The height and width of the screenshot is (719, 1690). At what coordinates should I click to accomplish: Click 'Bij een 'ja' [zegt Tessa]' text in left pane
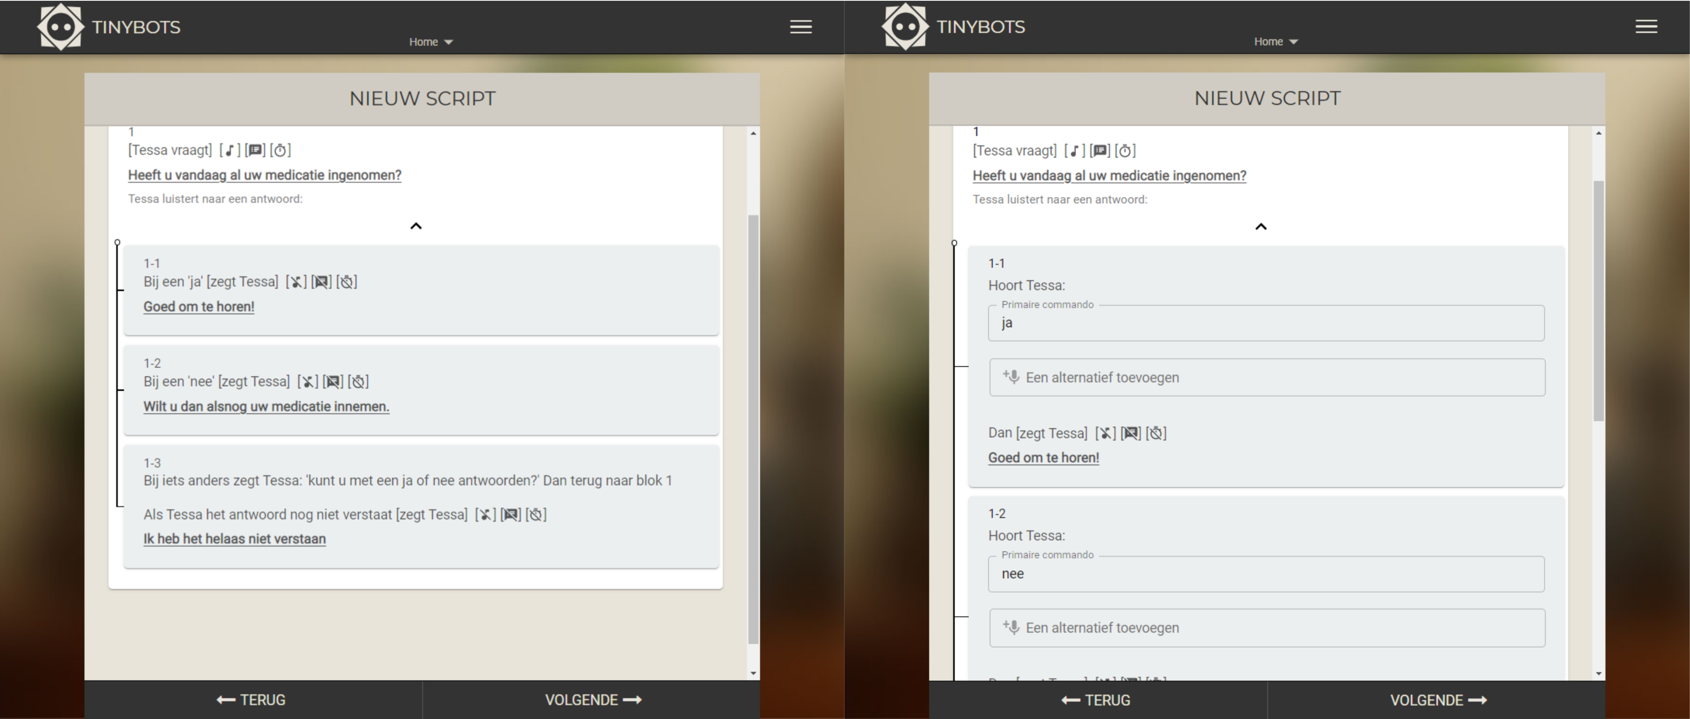(x=211, y=282)
